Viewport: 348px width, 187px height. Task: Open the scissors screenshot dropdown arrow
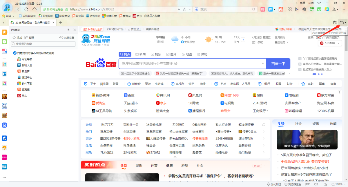[x=338, y=9]
